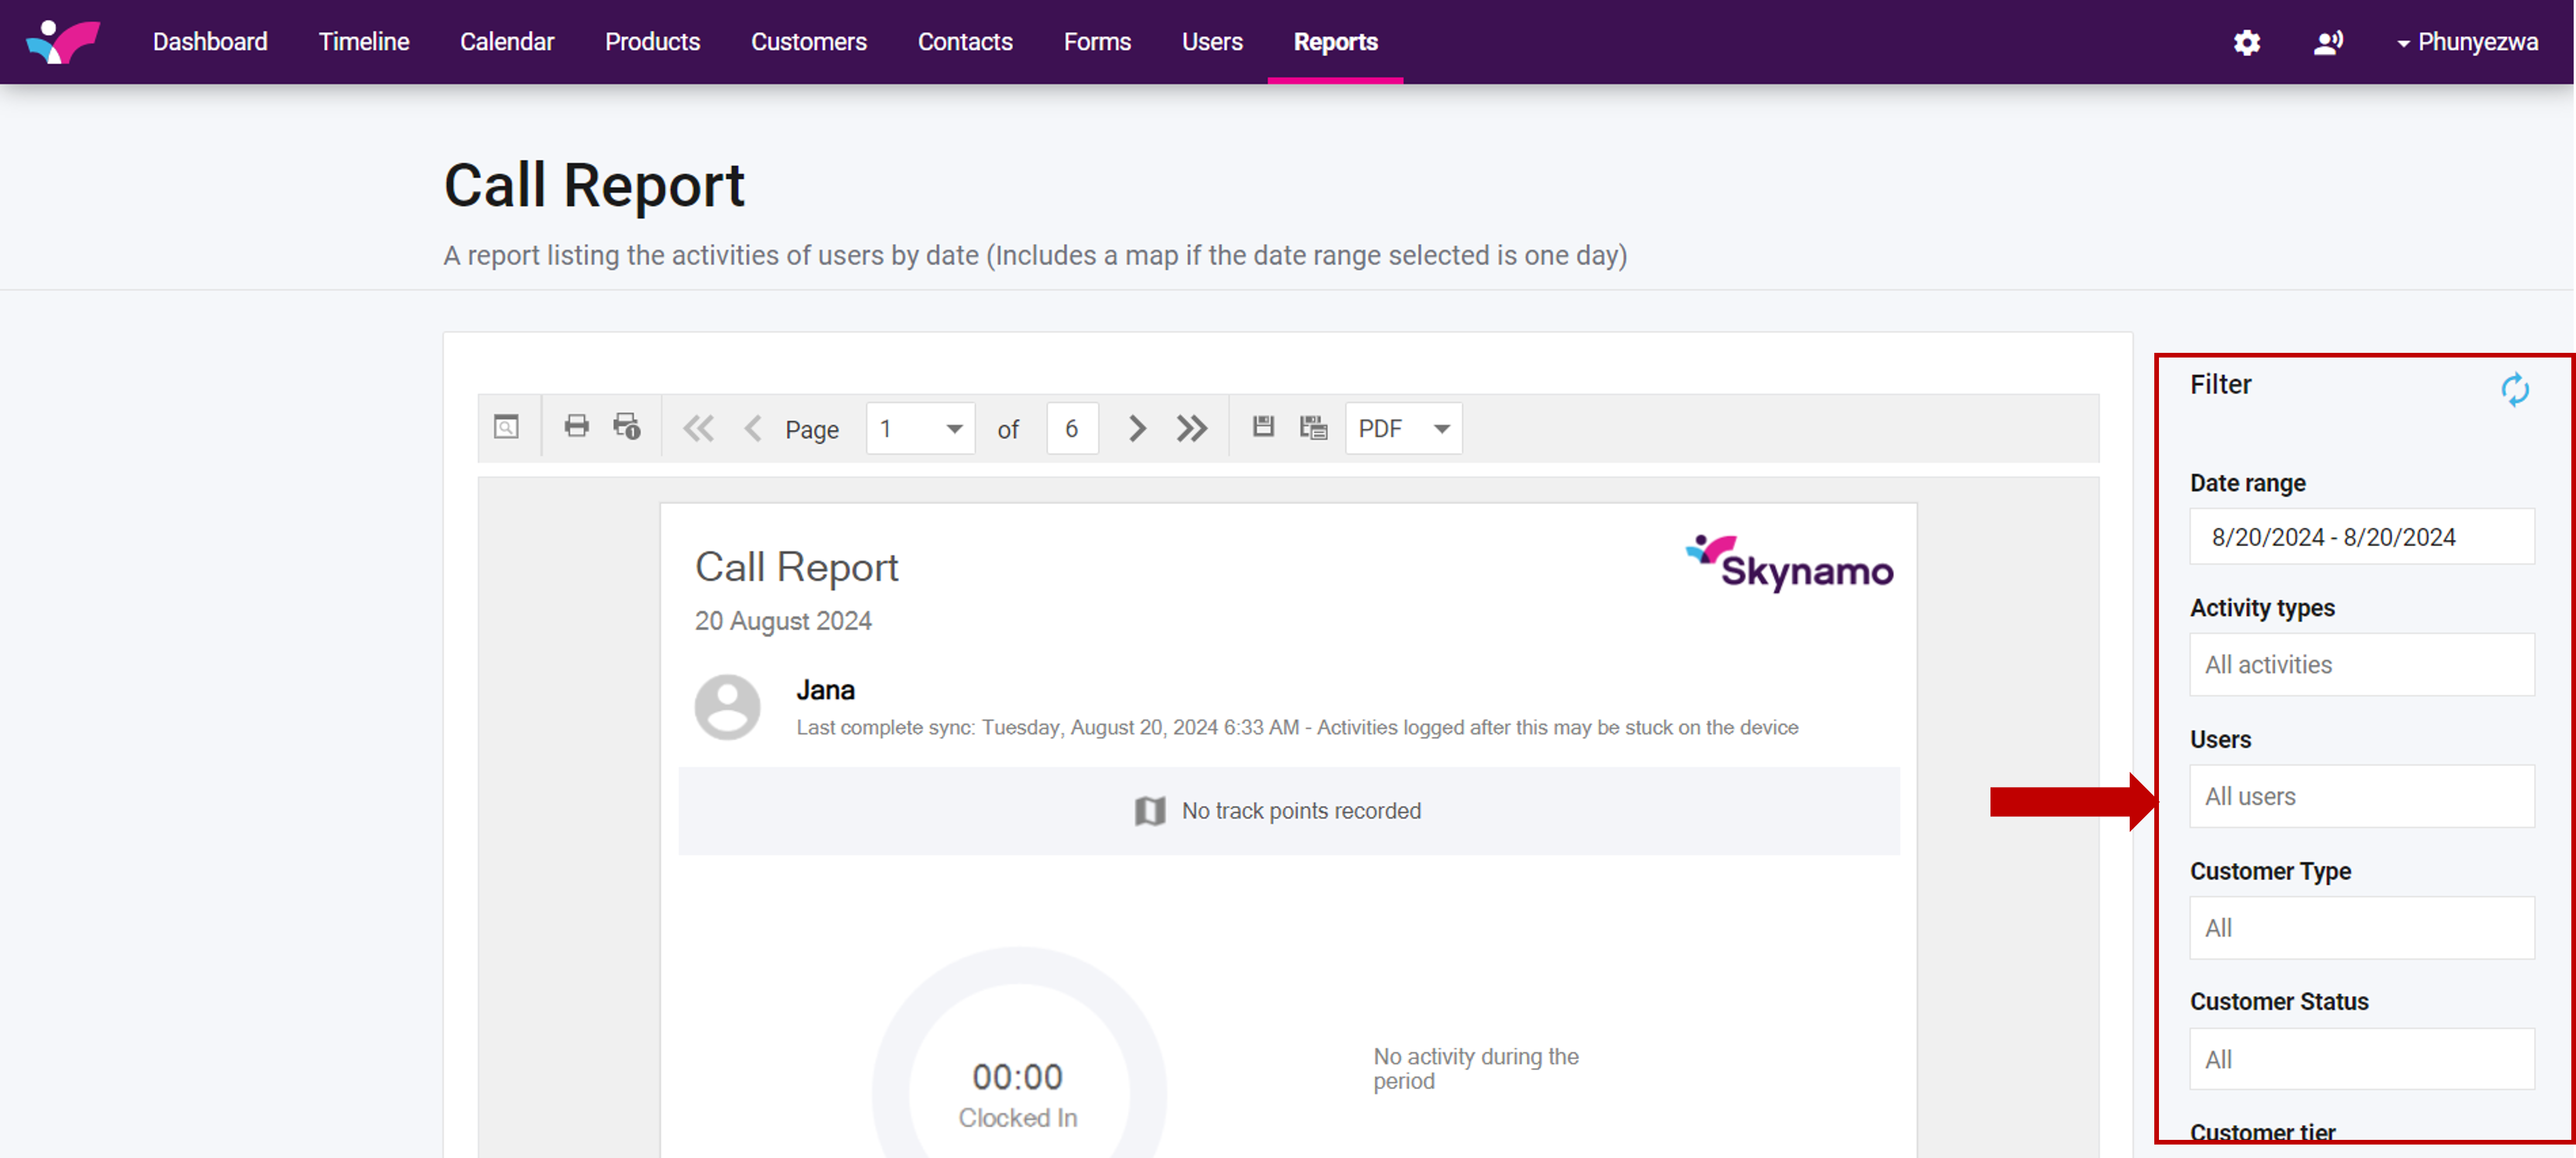Open the PDF export format dropdown

(x=1403, y=429)
